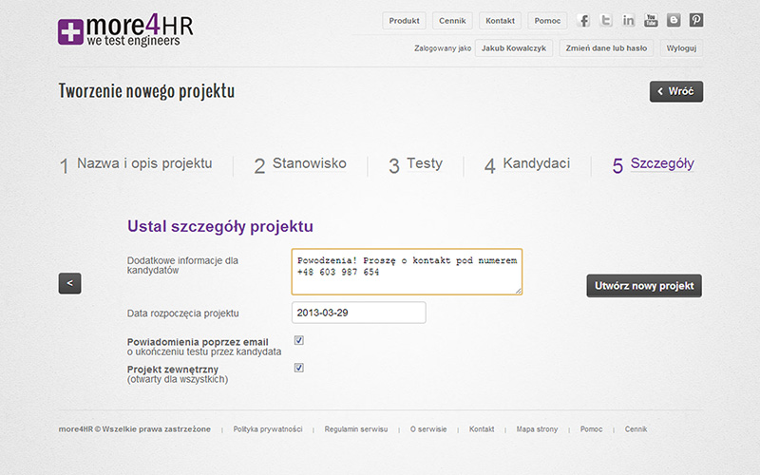Screen dimensions: 760x475
Task: Click the textarea resize grip corner
Action: pos(518,291)
